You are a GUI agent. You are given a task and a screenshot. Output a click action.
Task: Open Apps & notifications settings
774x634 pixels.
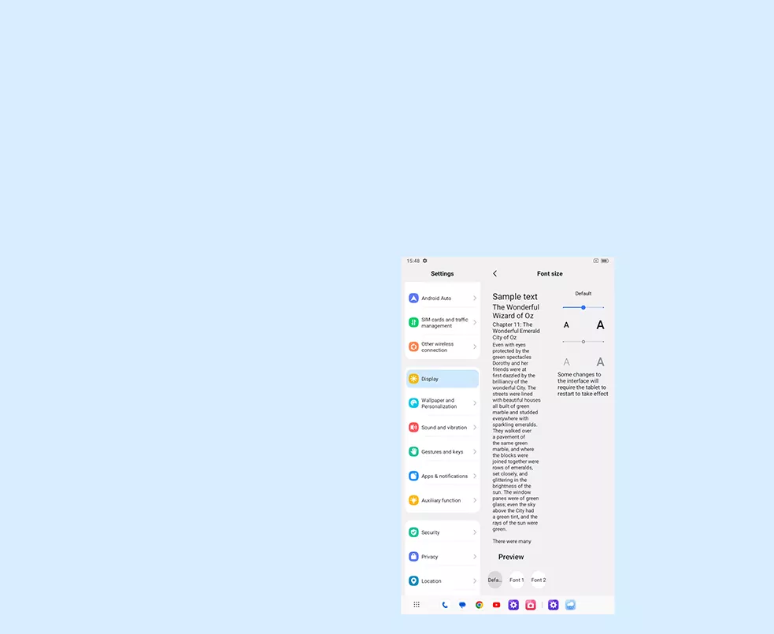pyautogui.click(x=442, y=476)
